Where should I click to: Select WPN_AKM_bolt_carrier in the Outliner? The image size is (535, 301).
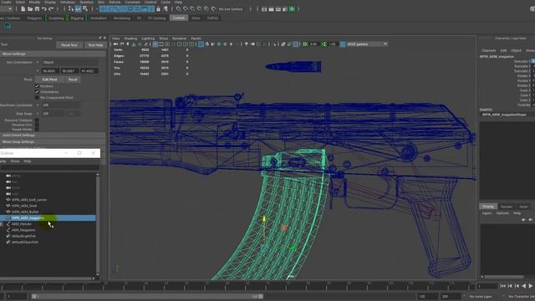[x=29, y=200]
